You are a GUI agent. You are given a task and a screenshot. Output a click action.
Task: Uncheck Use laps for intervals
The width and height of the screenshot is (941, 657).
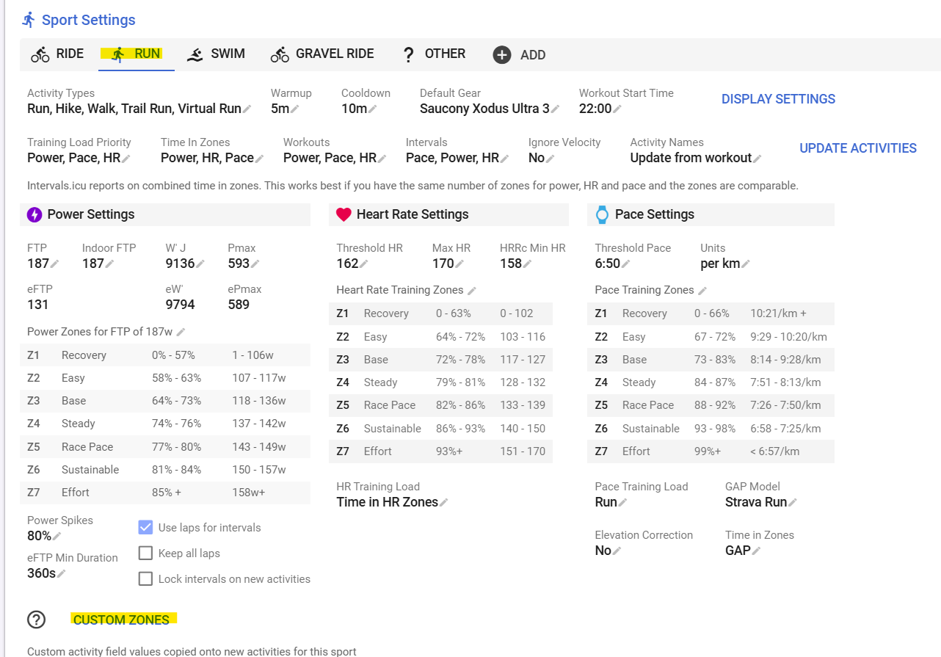[x=145, y=527]
